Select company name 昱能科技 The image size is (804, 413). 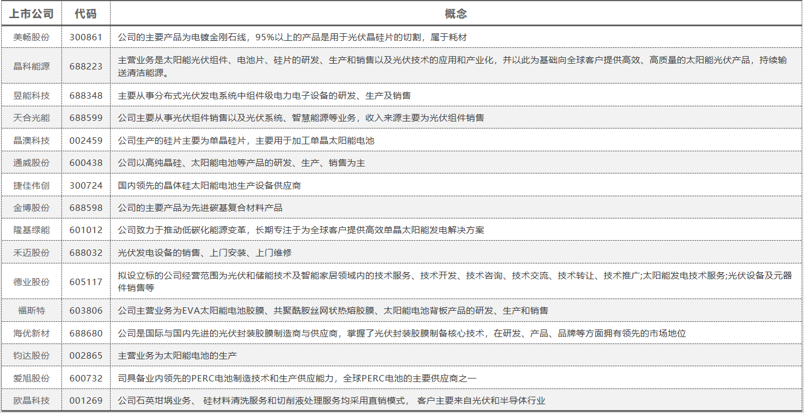pos(32,95)
